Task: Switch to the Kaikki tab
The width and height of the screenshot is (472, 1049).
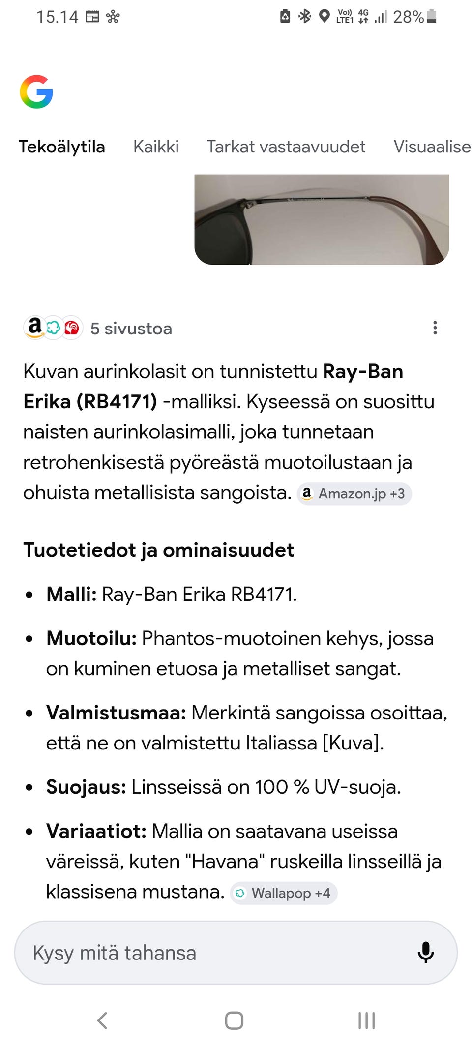Action: pyautogui.click(x=156, y=147)
